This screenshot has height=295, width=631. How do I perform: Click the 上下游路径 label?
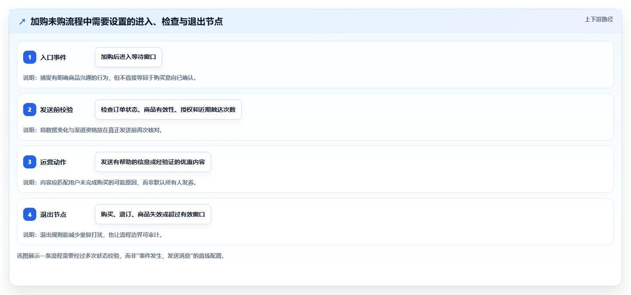coord(599,19)
